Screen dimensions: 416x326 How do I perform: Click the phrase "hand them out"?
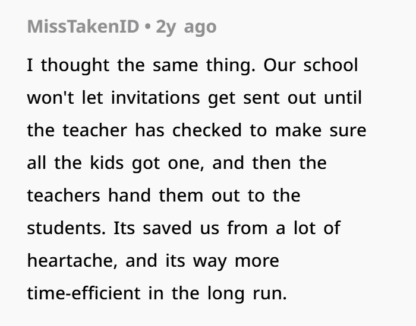tap(174, 195)
